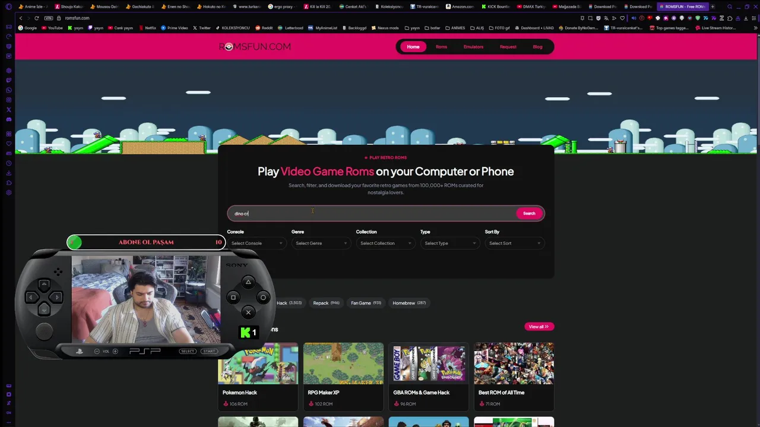The height and width of the screenshot is (427, 760).
Task: Filter by Fan Game tag
Action: pos(366,303)
